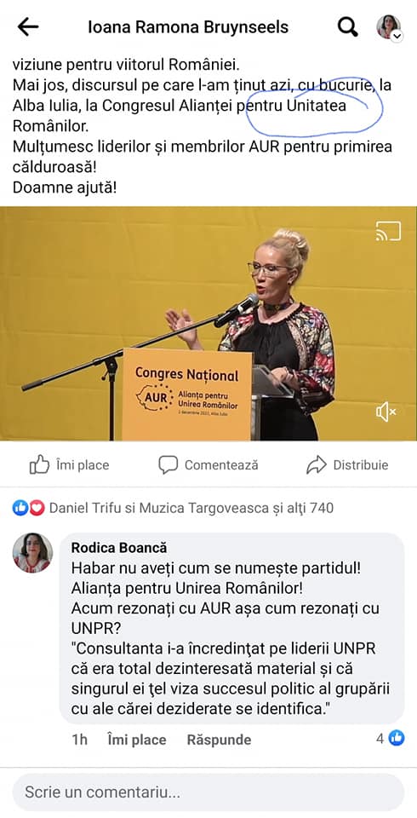The image size is (417, 818).
Task: Open search with the magnifier icon
Action: tap(347, 26)
